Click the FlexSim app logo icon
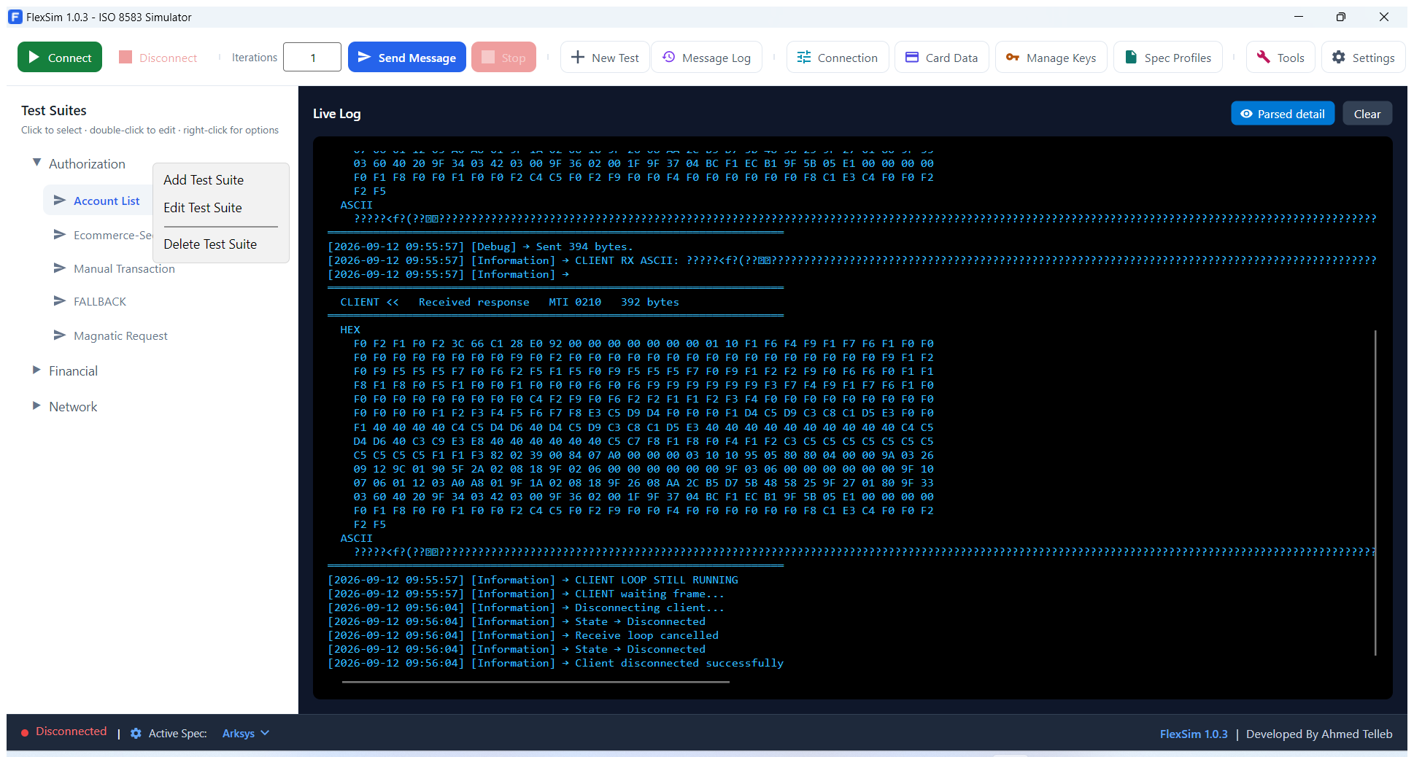This screenshot has width=1414, height=757. (15, 17)
